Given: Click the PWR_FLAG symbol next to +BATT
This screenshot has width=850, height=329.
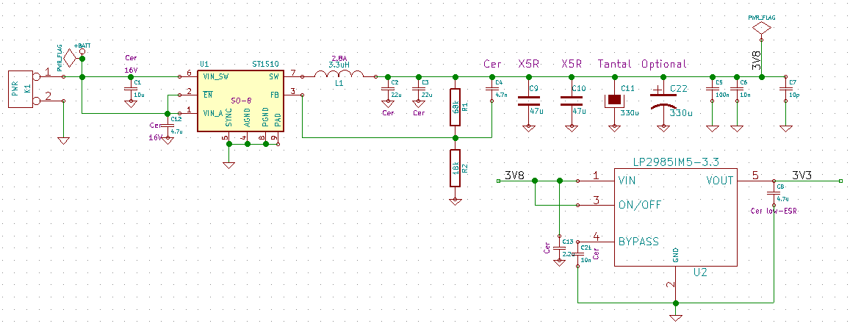Looking at the screenshot, I should point(69,57).
